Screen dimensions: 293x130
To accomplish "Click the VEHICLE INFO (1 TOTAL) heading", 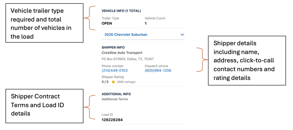I will pyautogui.click(x=121, y=11).
